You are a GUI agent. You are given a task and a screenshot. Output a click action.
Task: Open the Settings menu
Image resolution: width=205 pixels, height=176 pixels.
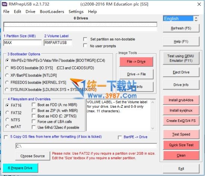[76, 12]
